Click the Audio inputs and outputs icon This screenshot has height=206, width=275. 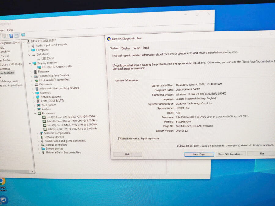click(x=33, y=46)
